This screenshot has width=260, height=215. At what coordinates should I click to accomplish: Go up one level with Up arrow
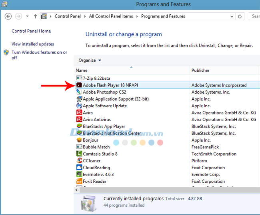[x=35, y=16]
